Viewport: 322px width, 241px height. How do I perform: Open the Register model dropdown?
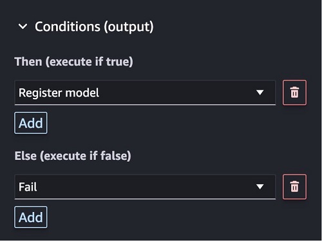point(145,93)
